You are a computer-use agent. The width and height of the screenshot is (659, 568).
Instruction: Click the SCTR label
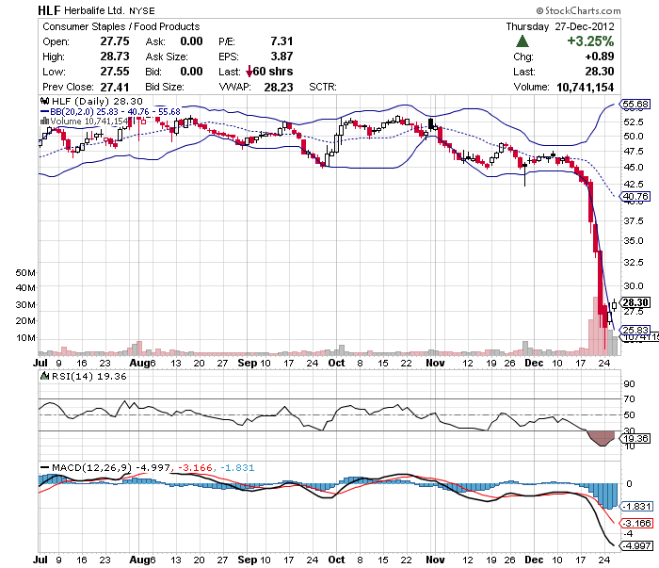(x=323, y=87)
